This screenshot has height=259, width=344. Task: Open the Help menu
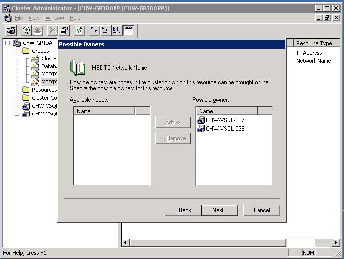(75, 18)
